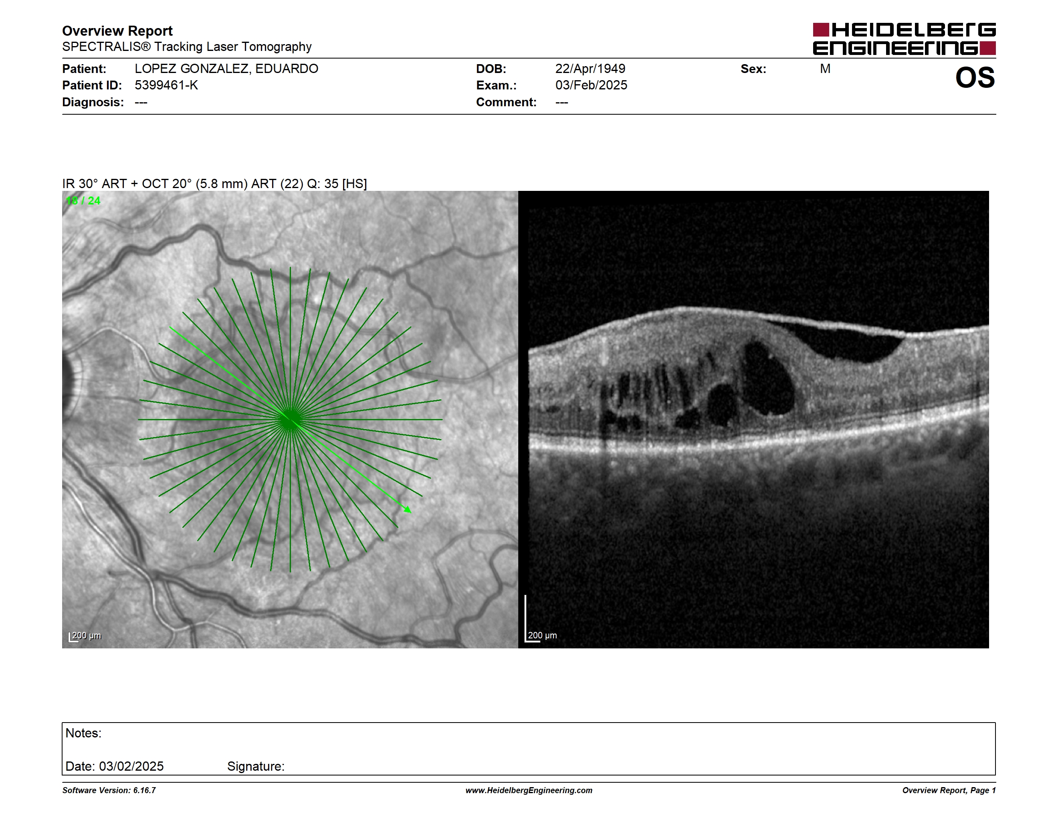The width and height of the screenshot is (1058, 818).
Task: Click the 'IR 30° ART + OCT 20°' scan caption
Action: click(214, 184)
